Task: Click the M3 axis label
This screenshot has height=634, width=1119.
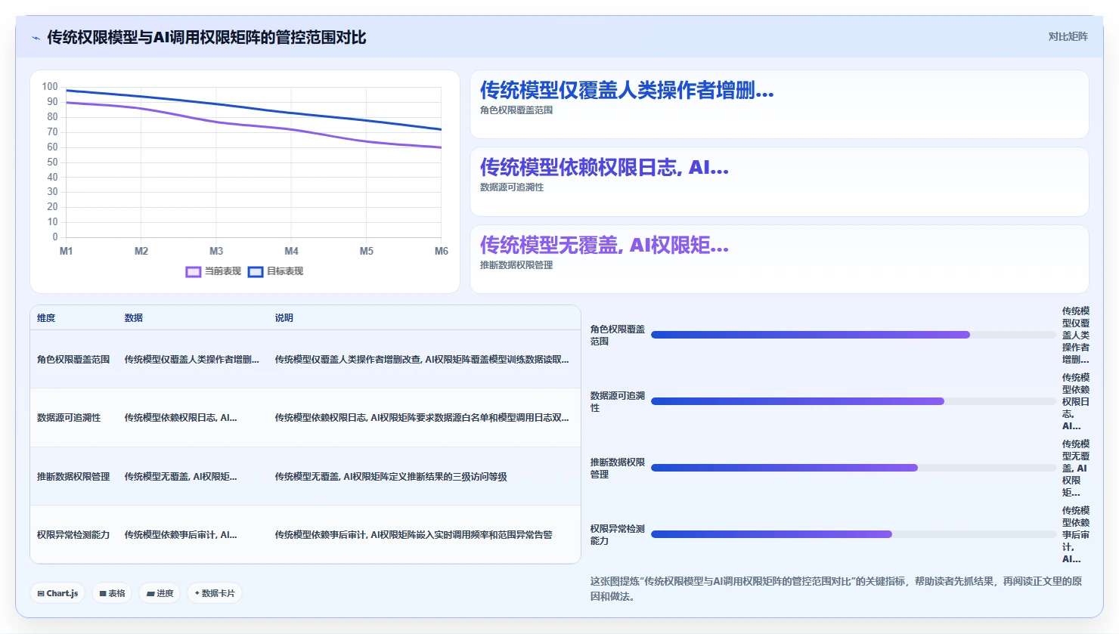Action: click(216, 251)
